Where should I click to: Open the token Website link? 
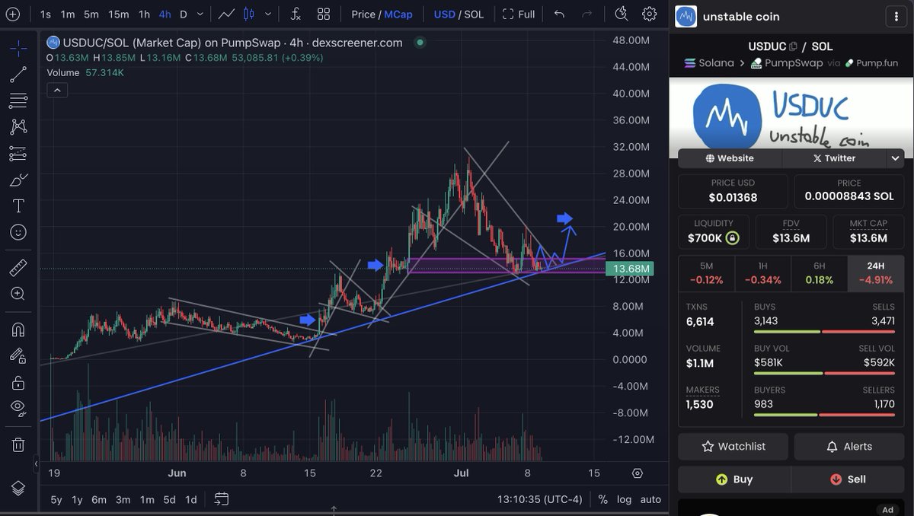coord(730,158)
